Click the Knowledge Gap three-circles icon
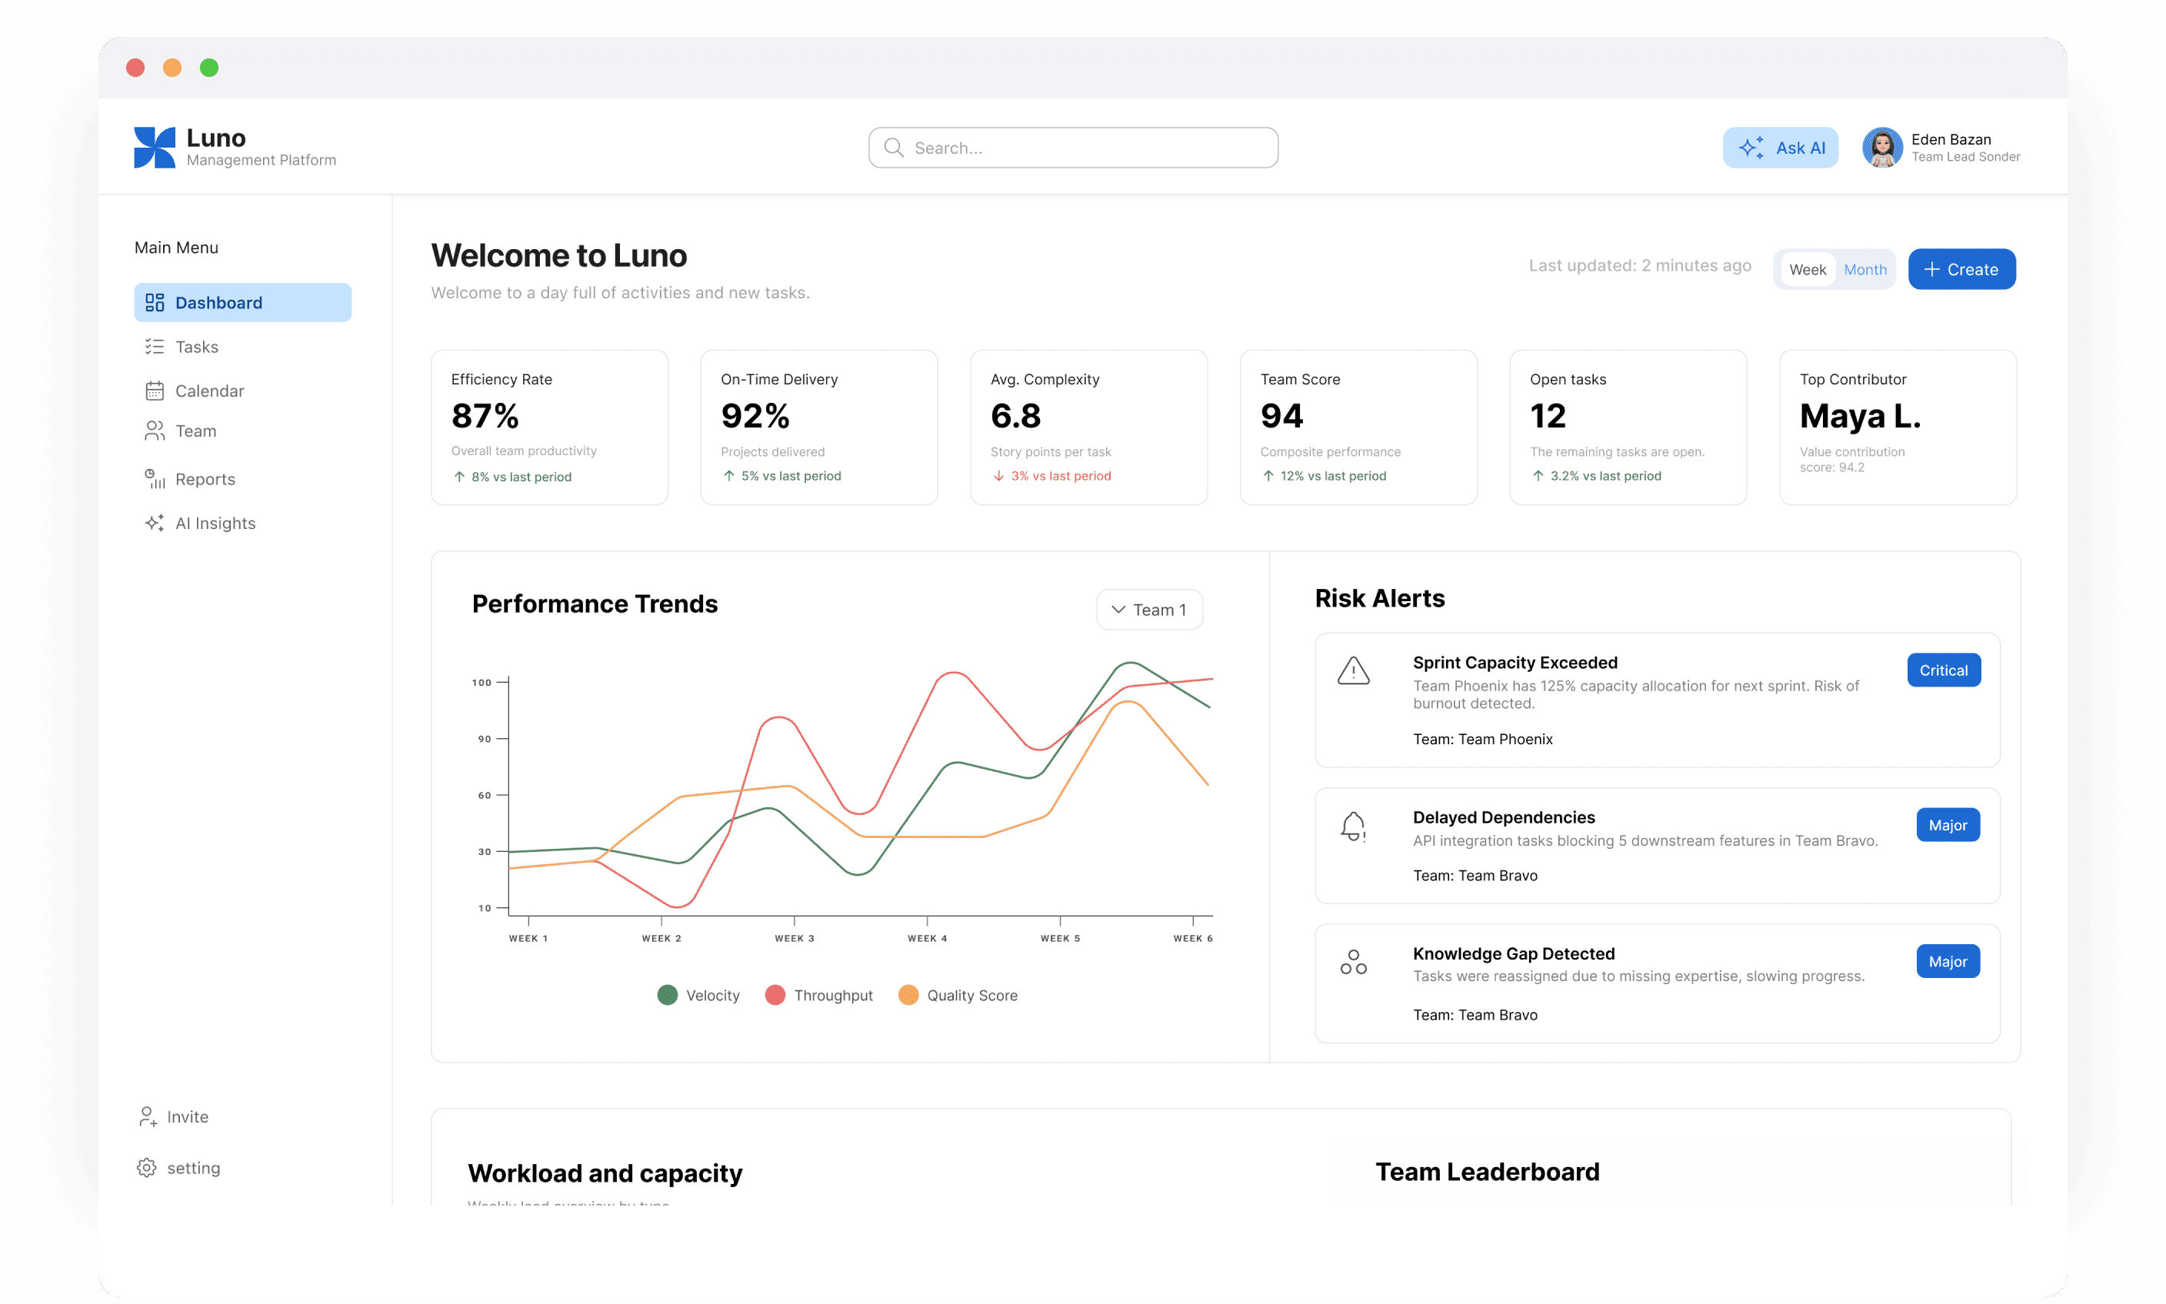 tap(1353, 962)
